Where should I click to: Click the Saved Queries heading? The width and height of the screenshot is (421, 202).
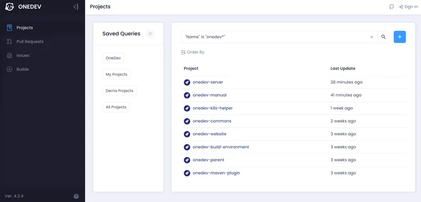click(122, 34)
